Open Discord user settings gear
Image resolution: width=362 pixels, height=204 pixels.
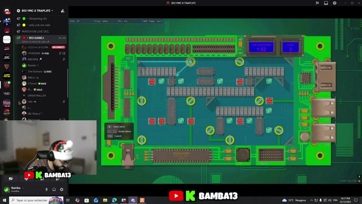click(62, 190)
